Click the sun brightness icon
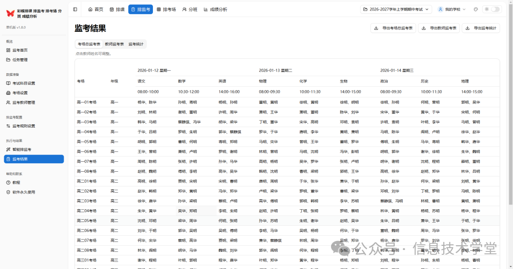Viewport: 513px width, 269px height. click(486, 9)
